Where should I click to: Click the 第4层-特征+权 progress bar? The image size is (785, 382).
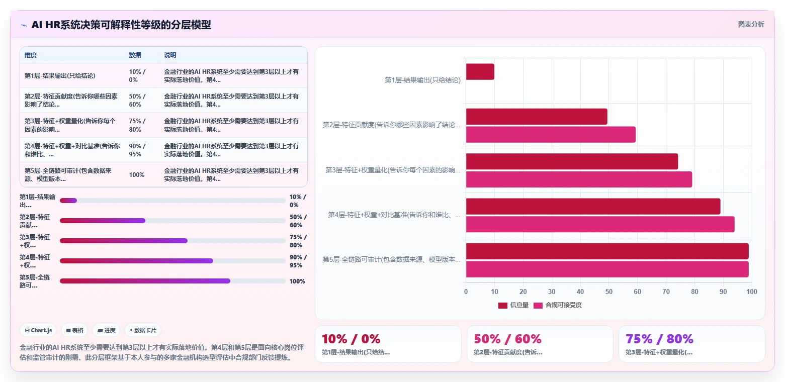[x=172, y=261]
